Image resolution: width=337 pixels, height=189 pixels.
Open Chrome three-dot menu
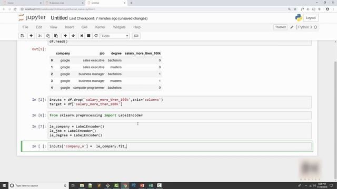point(333,9)
